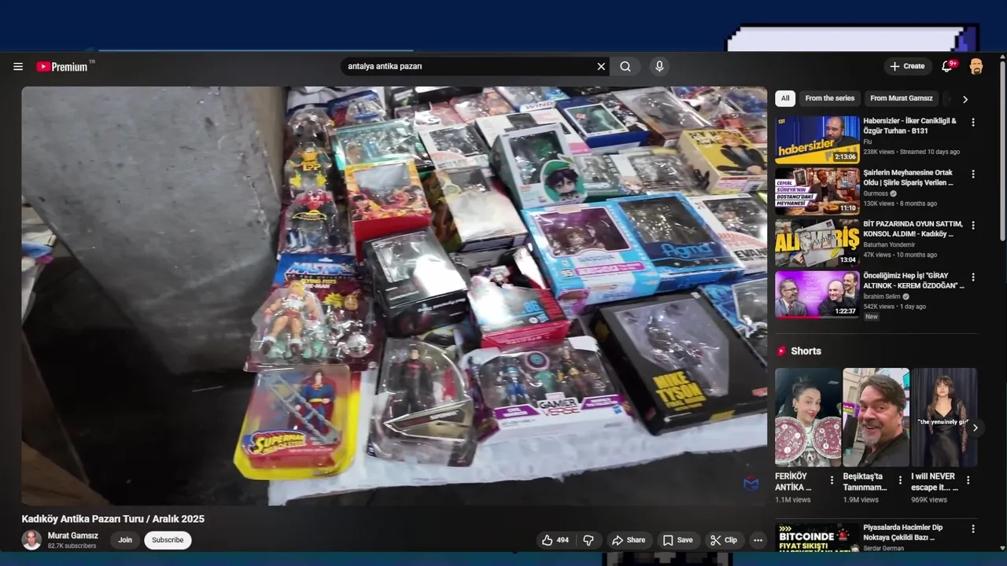1007x566 pixels.
Task: Open options for the 'Önceliğimiz Hep İşi' video
Action: 973,277
